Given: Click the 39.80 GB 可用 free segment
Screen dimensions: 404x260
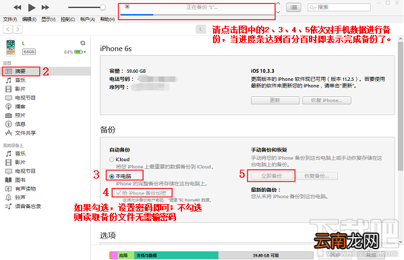Looking at the screenshot, I should pos(266,255).
